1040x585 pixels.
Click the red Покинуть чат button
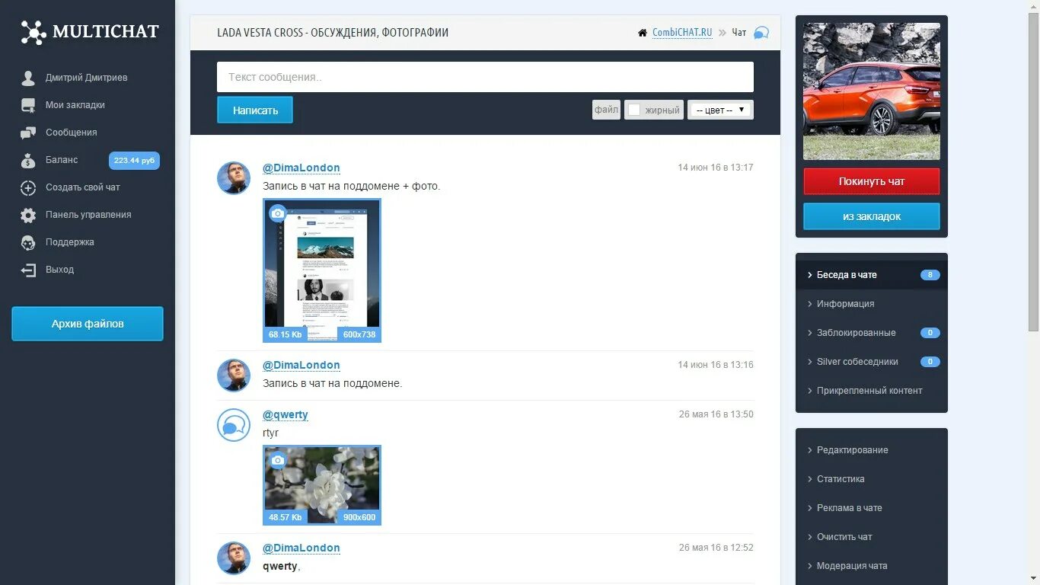coord(872,181)
